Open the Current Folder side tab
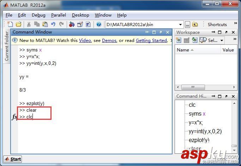 coord(7,46)
